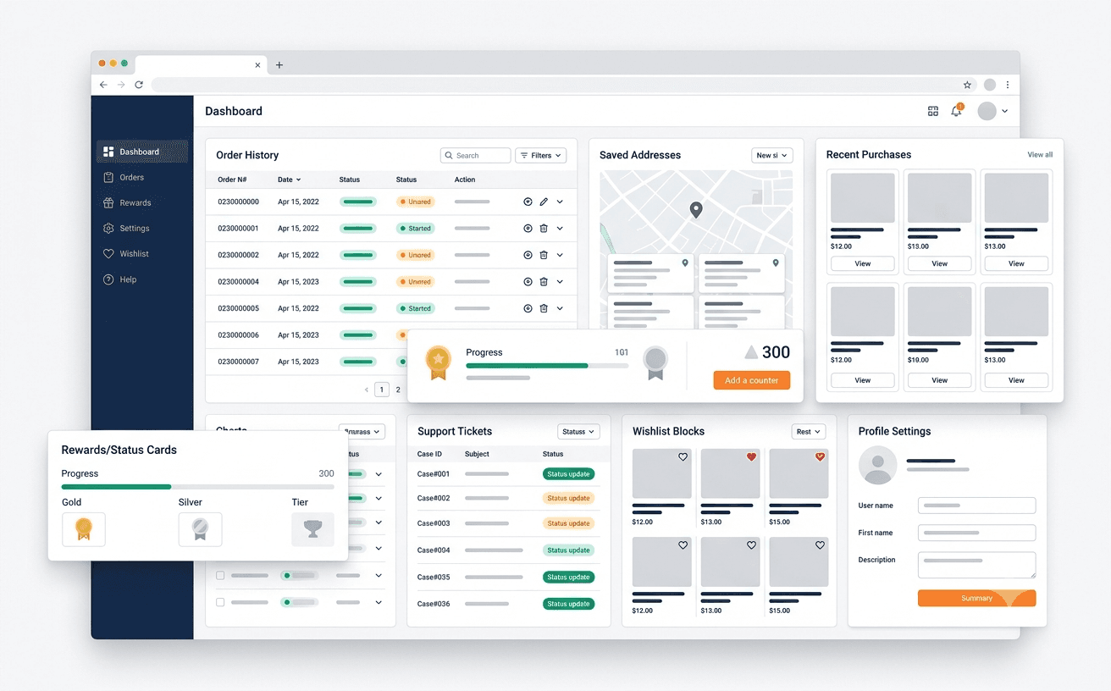Tick the checkbox in Charts second-to-last row

(220, 576)
